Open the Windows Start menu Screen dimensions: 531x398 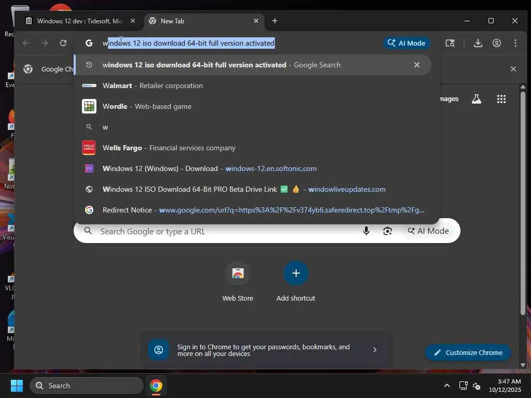17,386
